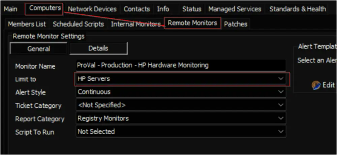Screen dimensions: 337x155
Task: Expand the Ticket Category dropdown
Action: [181, 105]
